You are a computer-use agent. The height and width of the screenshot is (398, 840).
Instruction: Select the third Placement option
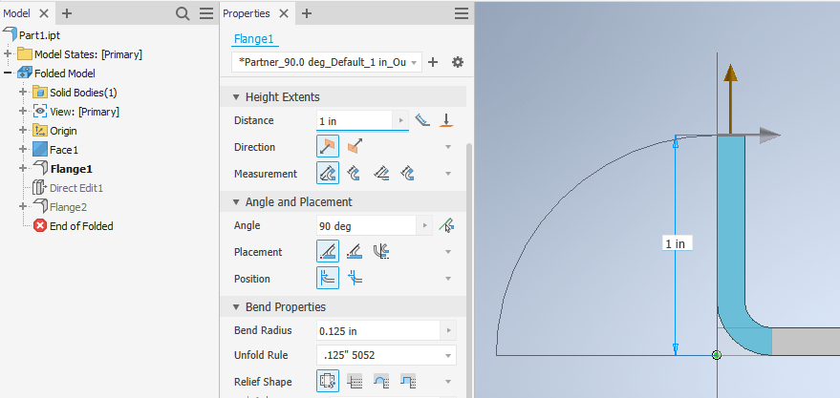(x=381, y=252)
